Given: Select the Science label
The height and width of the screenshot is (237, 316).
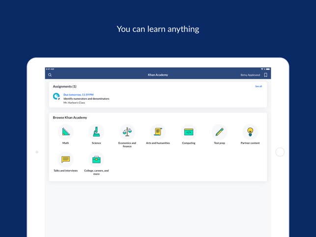Looking at the screenshot, I should [96, 143].
